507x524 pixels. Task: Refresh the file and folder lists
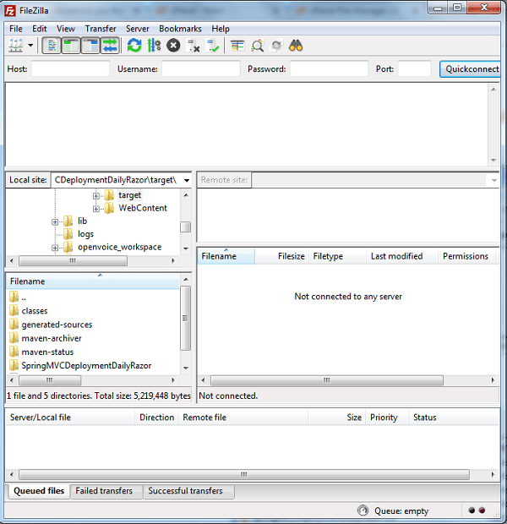pos(134,46)
